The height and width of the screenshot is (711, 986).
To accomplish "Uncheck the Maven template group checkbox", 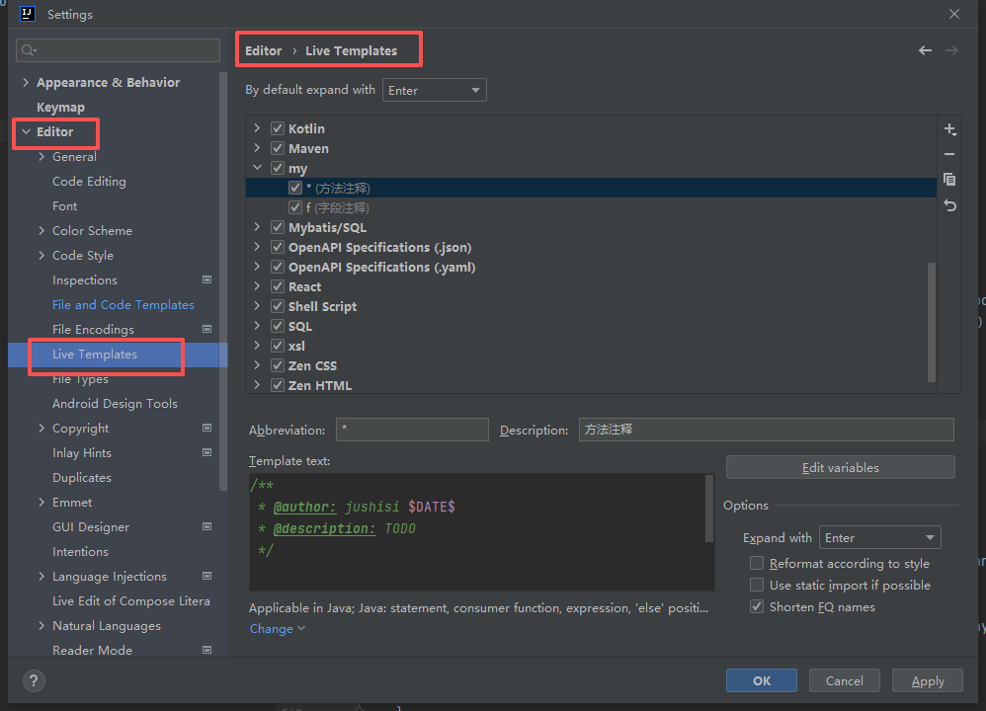I will click(x=278, y=148).
